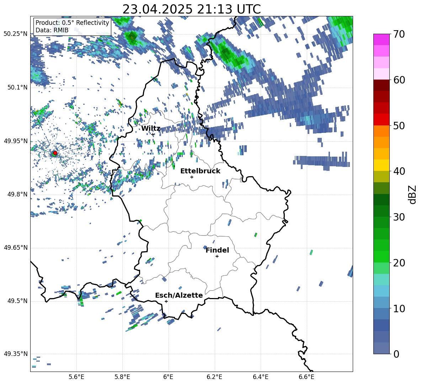Click the 49.35°N latitude label
This screenshot has width=421, height=384.
point(16,354)
